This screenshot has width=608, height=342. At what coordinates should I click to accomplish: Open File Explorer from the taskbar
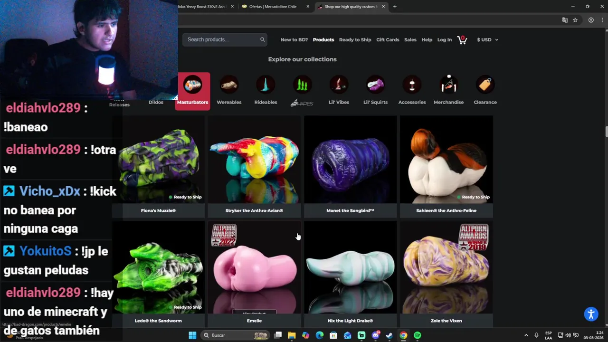(292, 335)
